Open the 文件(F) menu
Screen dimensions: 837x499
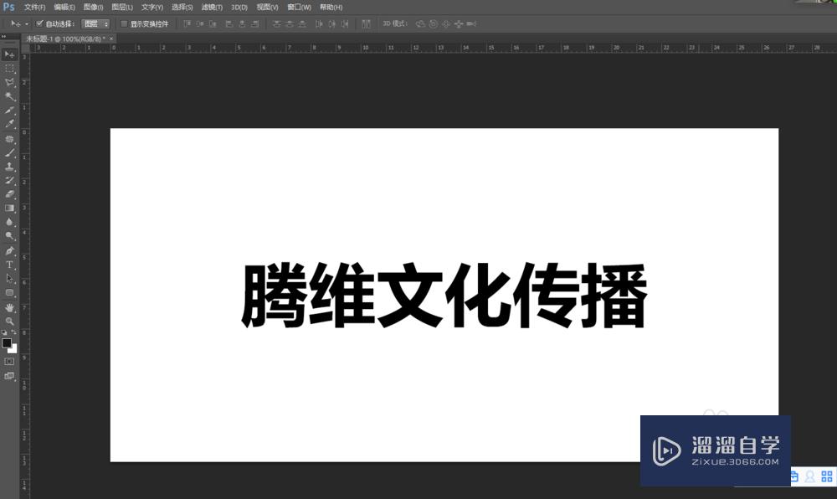tap(34, 8)
